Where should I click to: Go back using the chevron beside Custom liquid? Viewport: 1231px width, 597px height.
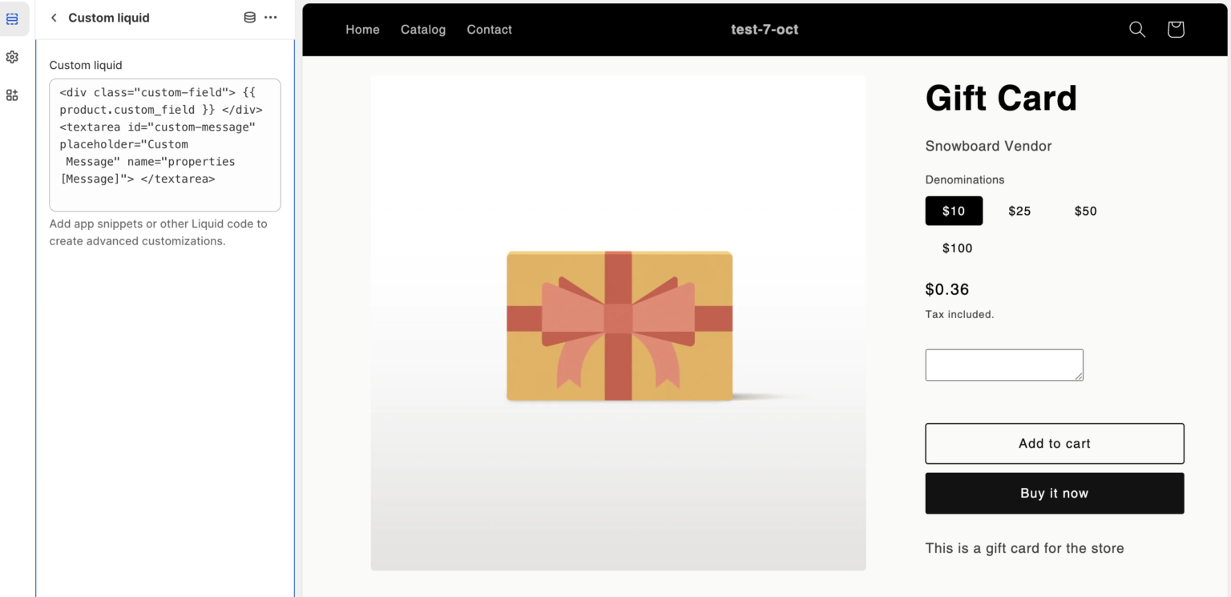click(54, 18)
